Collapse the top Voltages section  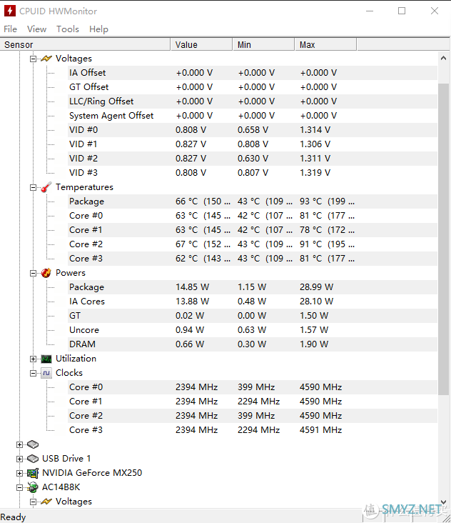pos(33,59)
